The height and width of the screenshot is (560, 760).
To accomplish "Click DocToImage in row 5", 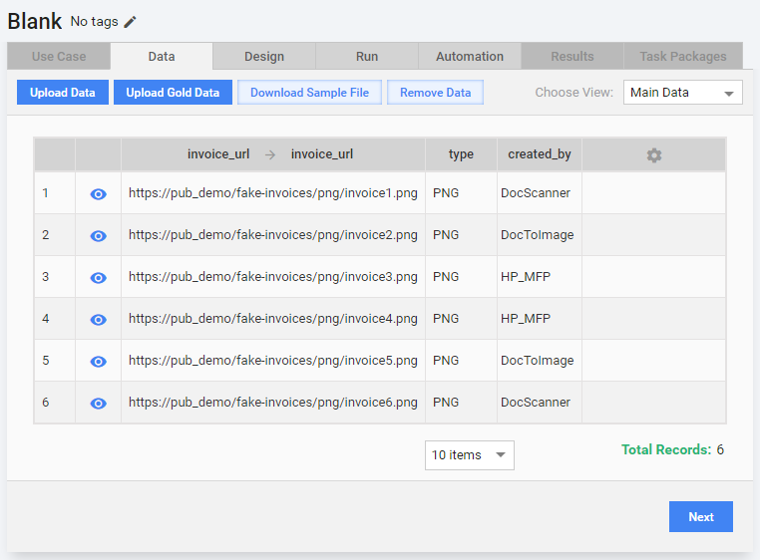I will (x=537, y=361).
